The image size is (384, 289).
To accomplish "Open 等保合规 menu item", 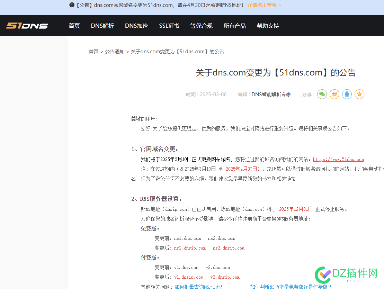I will [x=201, y=26].
